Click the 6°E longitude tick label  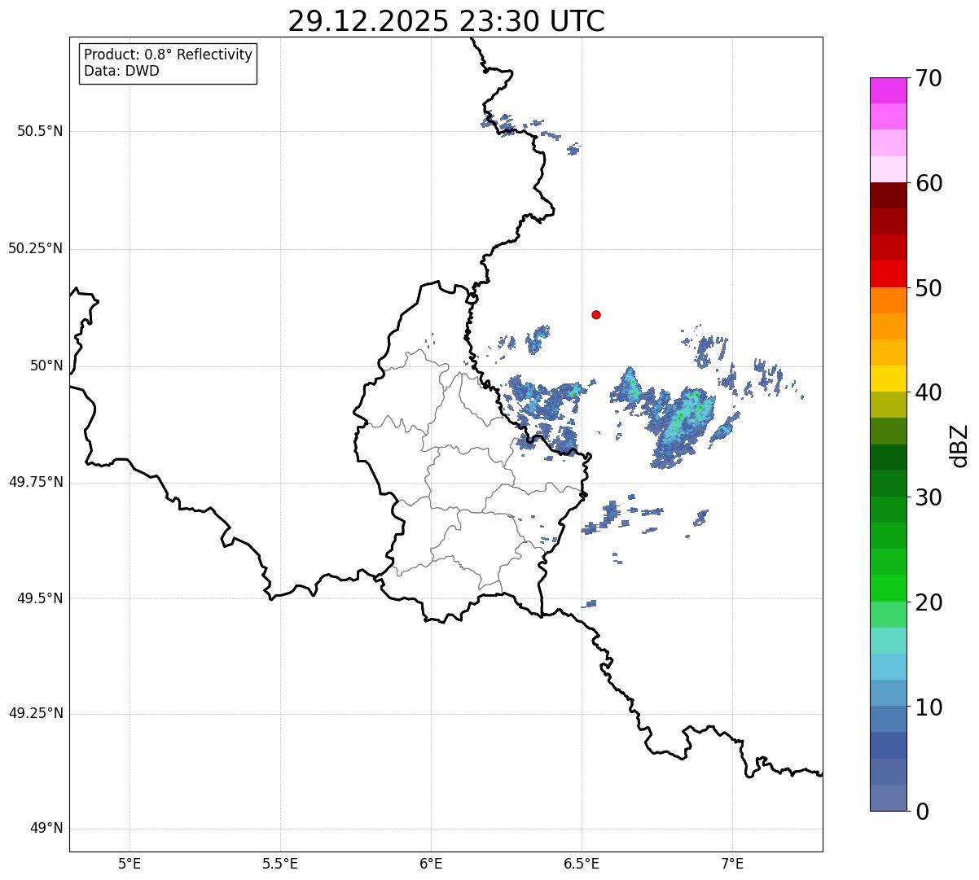click(x=431, y=863)
